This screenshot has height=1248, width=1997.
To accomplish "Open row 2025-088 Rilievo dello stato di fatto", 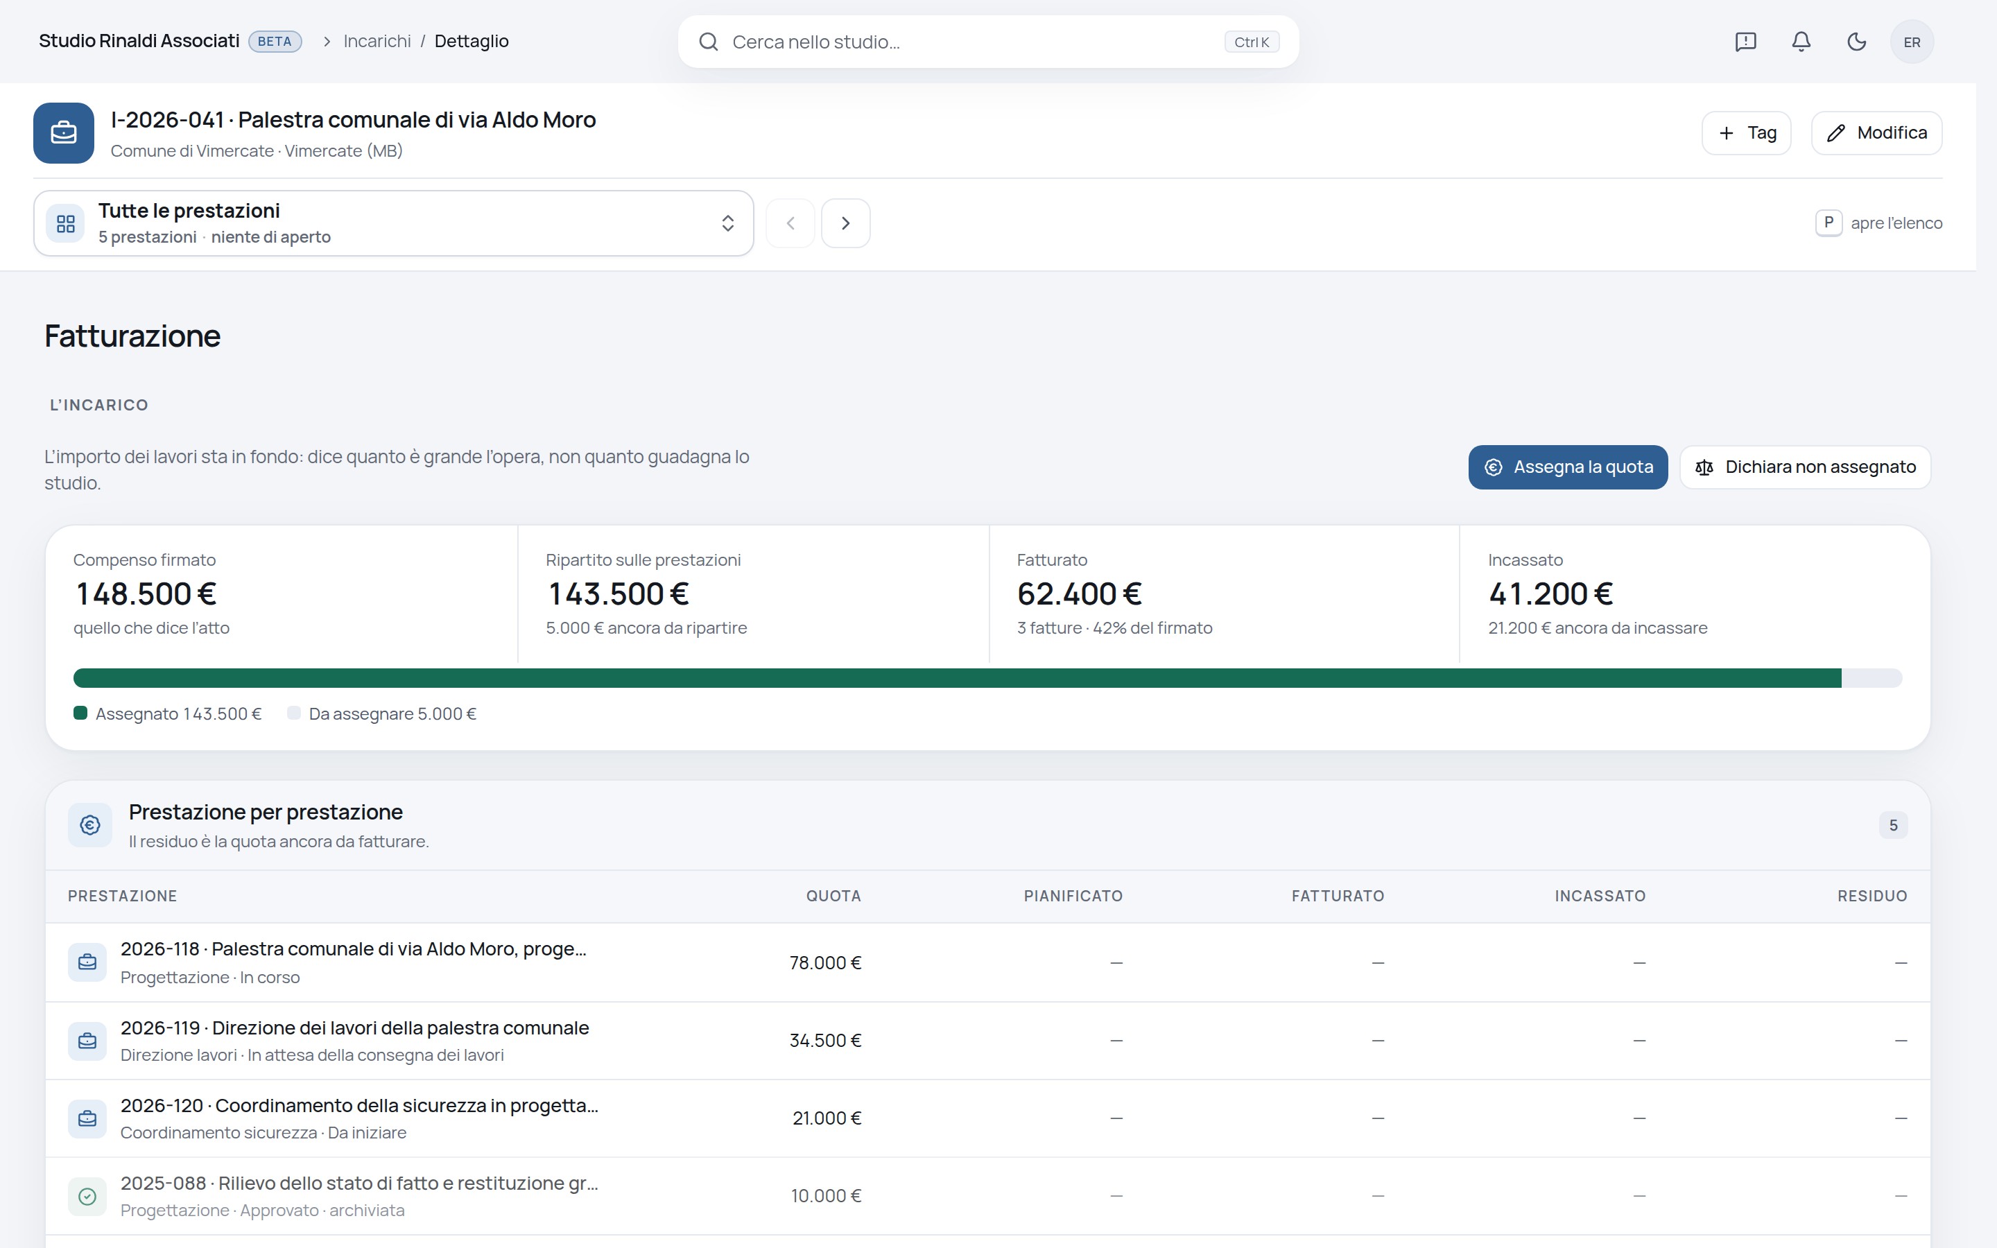I will (988, 1196).
